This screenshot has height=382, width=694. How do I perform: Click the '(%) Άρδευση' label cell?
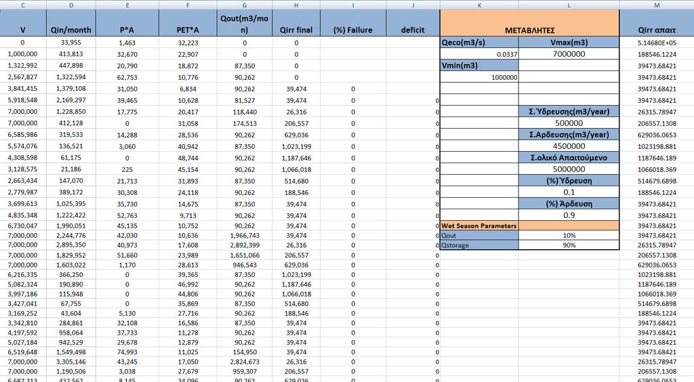[x=569, y=203]
